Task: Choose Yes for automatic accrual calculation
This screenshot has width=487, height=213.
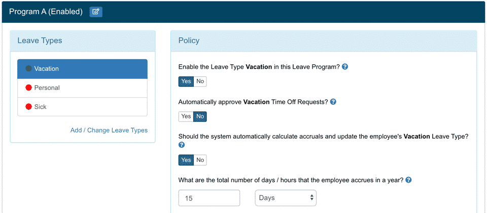Action: click(x=186, y=160)
